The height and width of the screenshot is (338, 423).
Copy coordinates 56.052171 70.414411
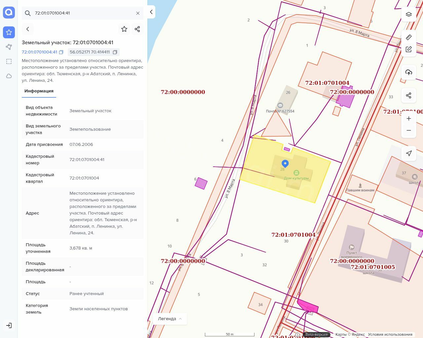coord(115,52)
